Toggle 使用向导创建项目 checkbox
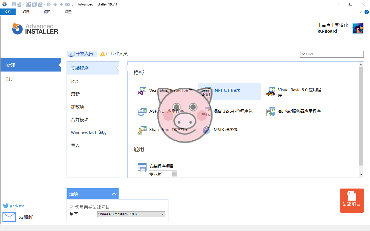Viewport: 370px width, 231px height. (72, 207)
